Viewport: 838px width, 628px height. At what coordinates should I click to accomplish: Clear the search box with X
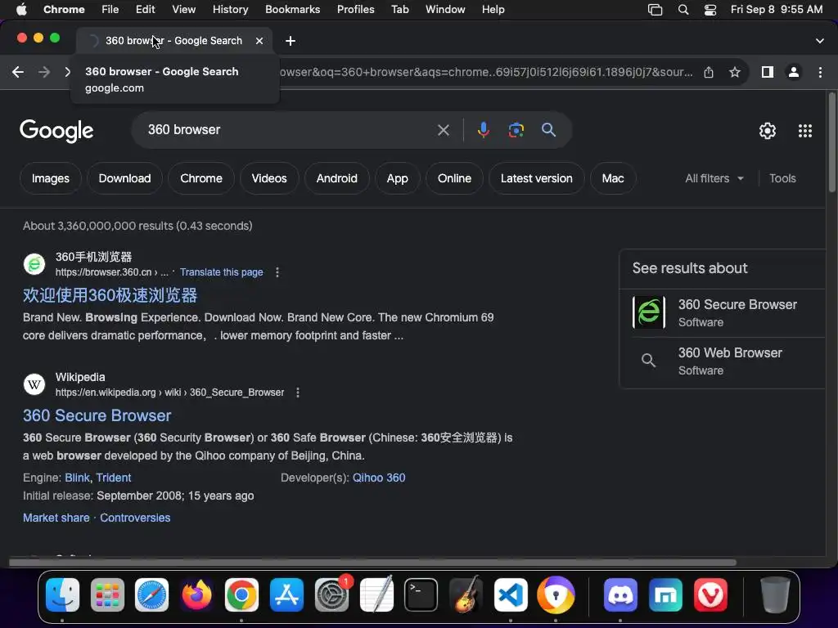(x=444, y=130)
